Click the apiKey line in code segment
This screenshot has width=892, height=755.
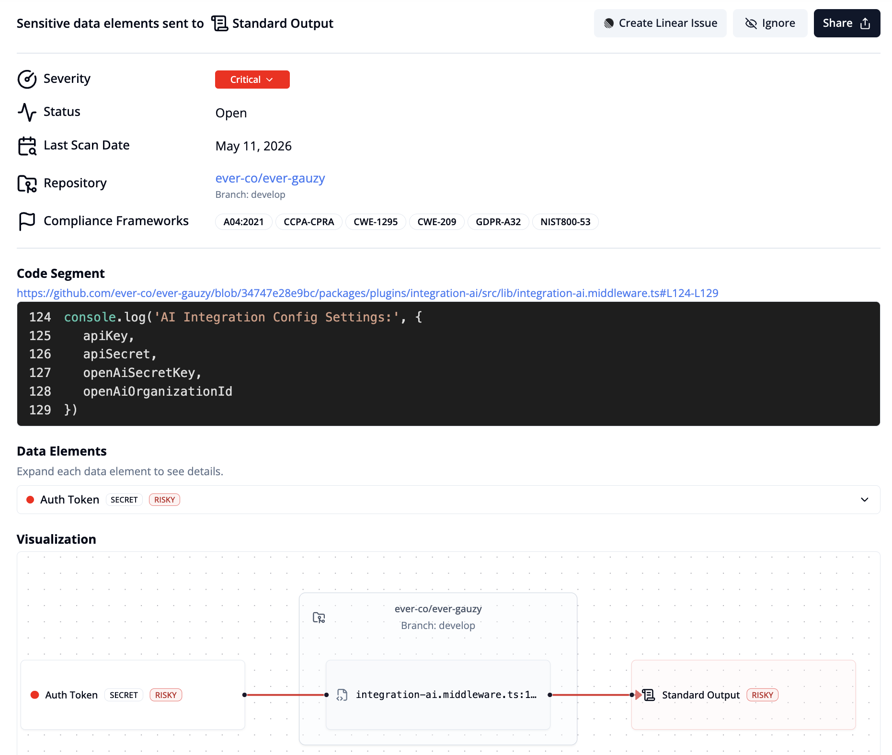(108, 336)
